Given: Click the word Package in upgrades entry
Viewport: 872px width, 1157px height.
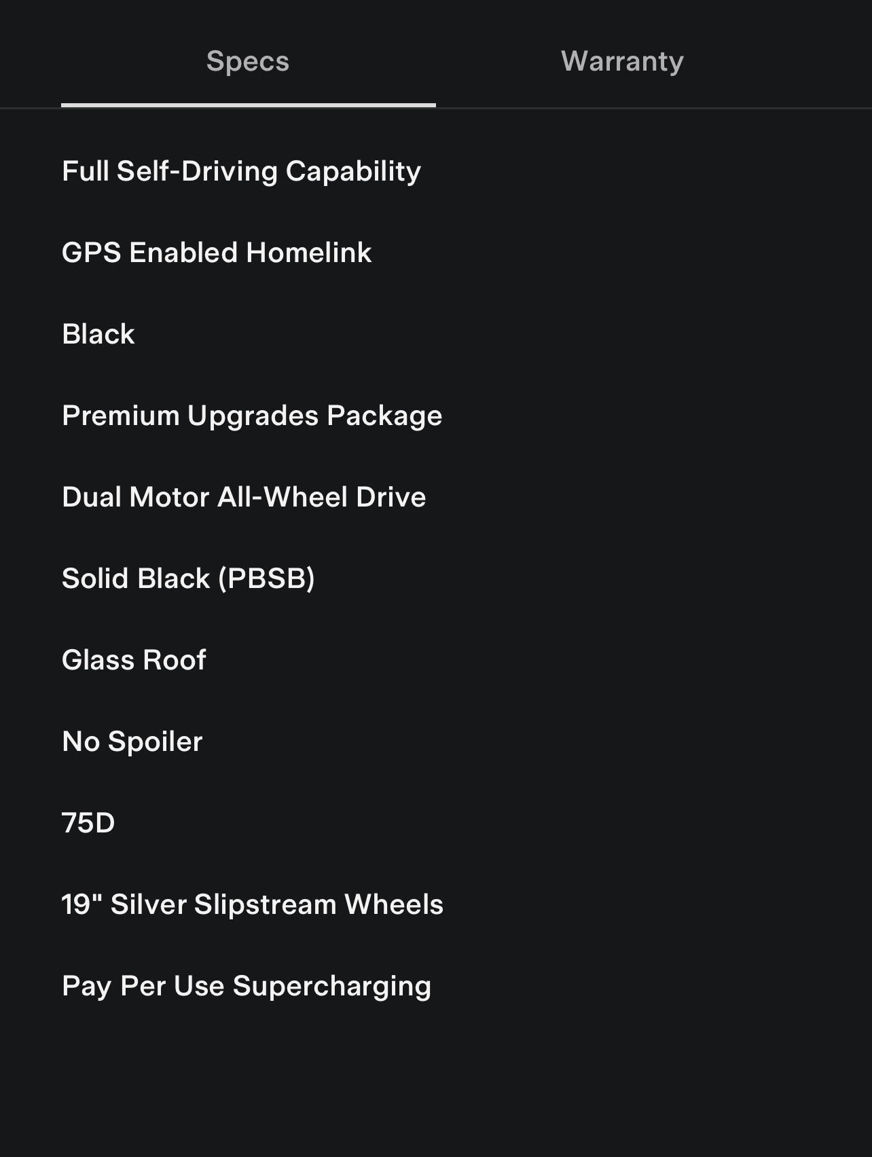Looking at the screenshot, I should pyautogui.click(x=384, y=416).
